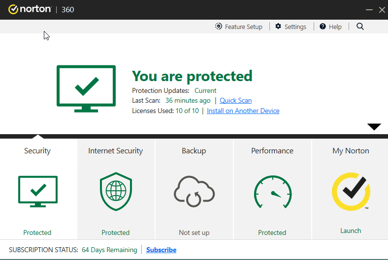Viewport: 388px width, 260px height.
Task: Open the Internet Security globe shield icon
Action: click(x=115, y=191)
